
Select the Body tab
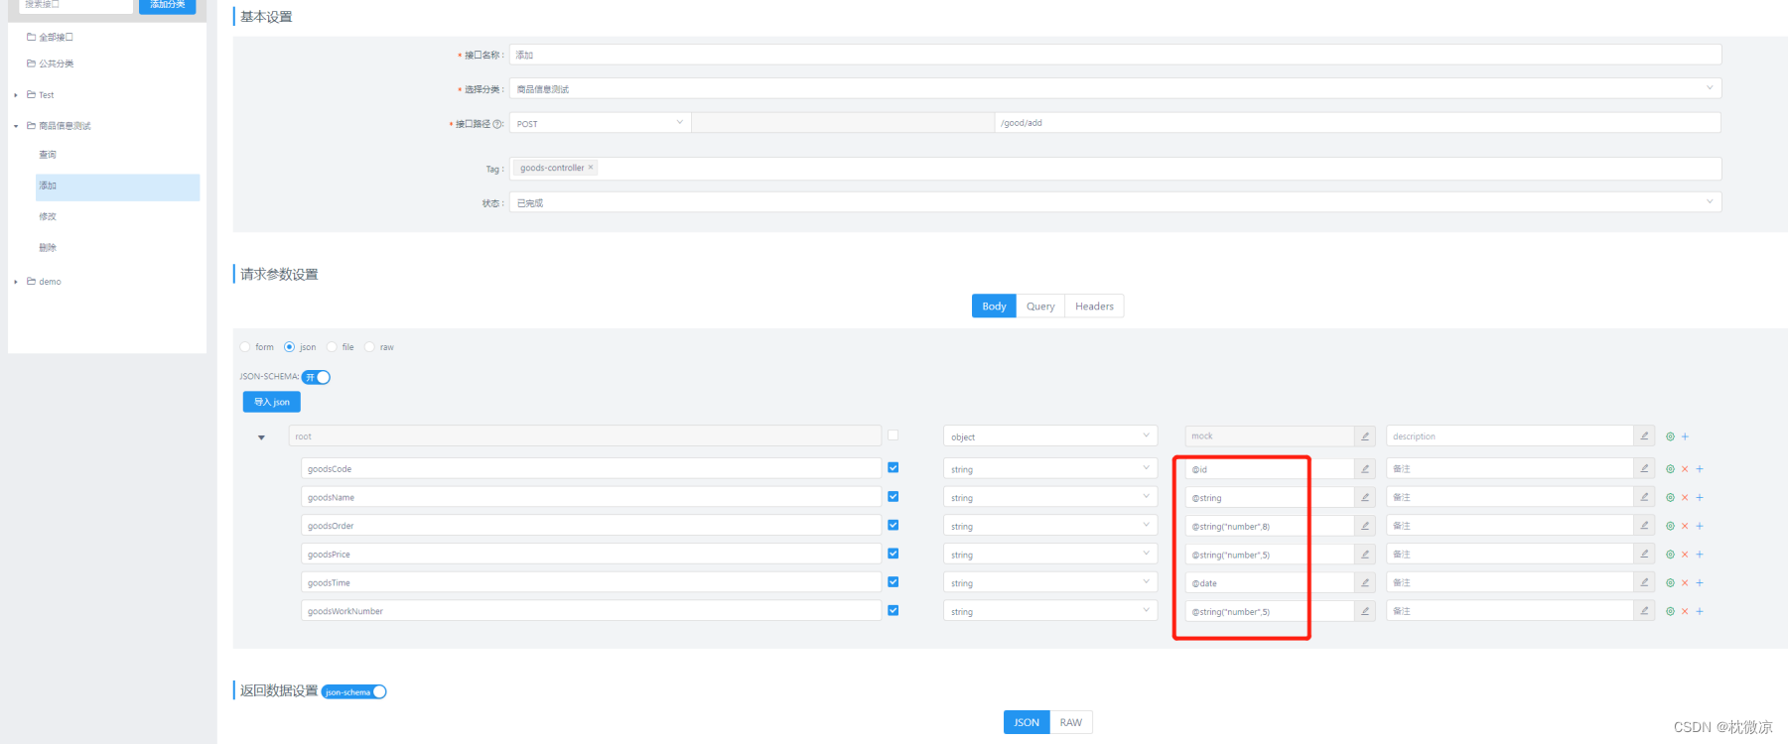[994, 307]
